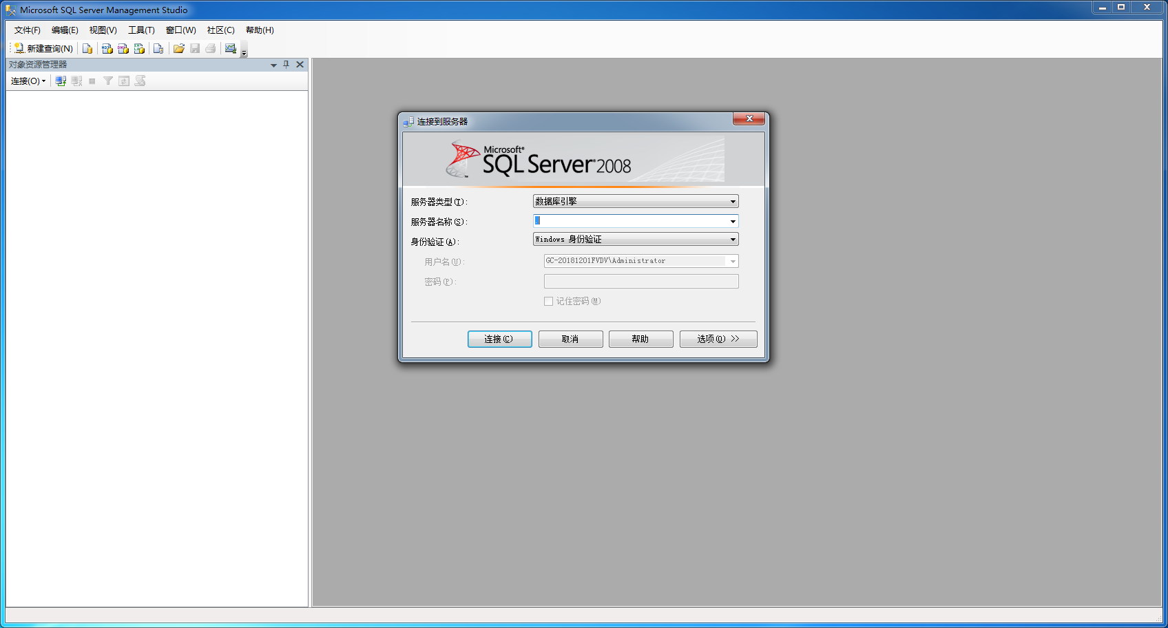1168x628 pixels.
Task: Open the Object Explorer window position dropdown
Action: pyautogui.click(x=273, y=65)
